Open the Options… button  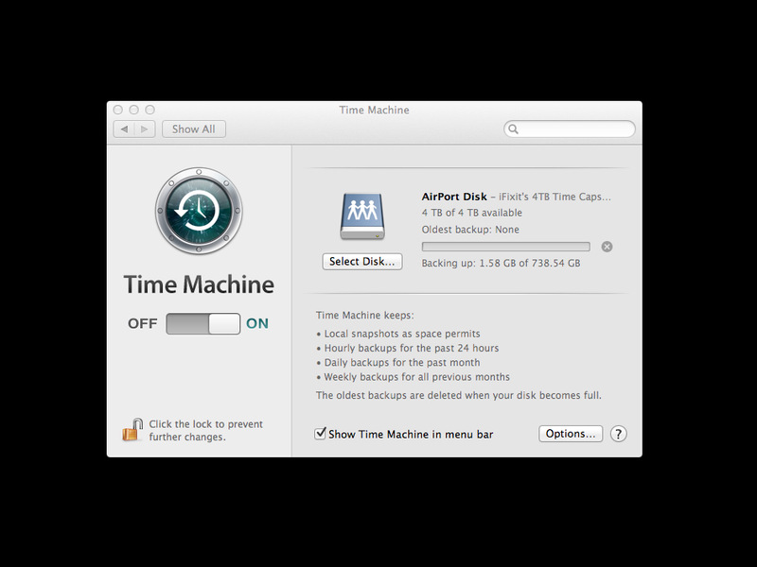pos(571,434)
